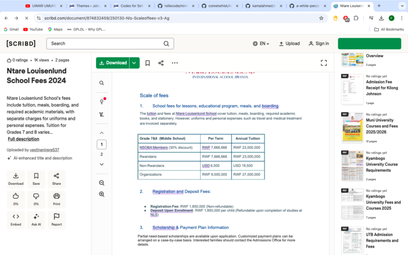Go to previous page with up chevron
The image size is (408, 255).
[102, 133]
